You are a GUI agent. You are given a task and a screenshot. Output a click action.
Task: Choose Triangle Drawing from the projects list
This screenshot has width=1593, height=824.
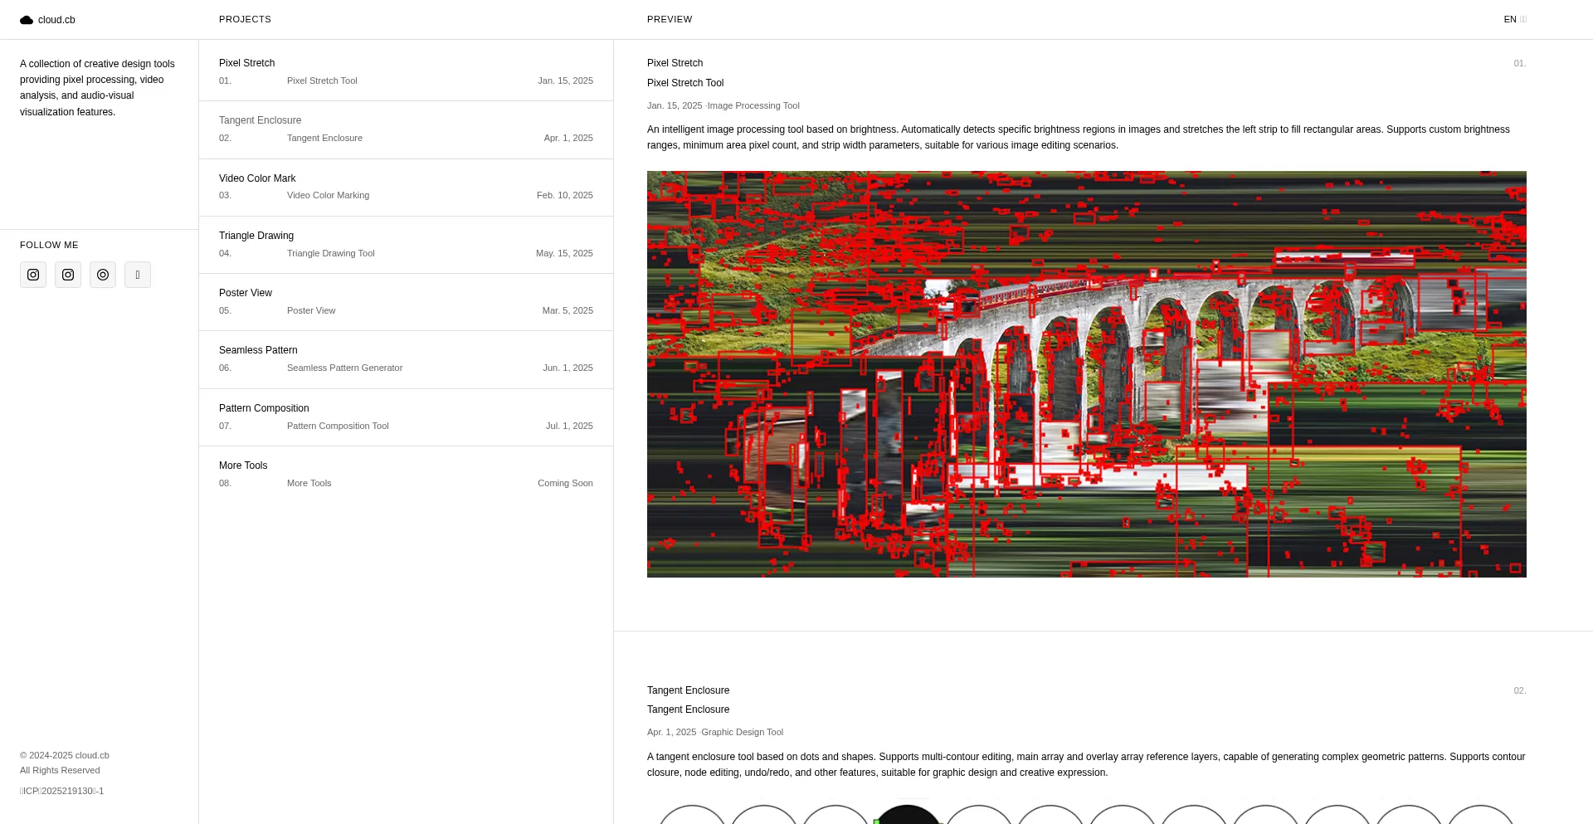406,244
